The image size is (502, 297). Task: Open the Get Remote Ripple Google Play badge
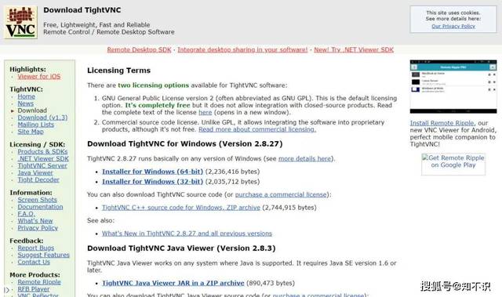pos(453,164)
